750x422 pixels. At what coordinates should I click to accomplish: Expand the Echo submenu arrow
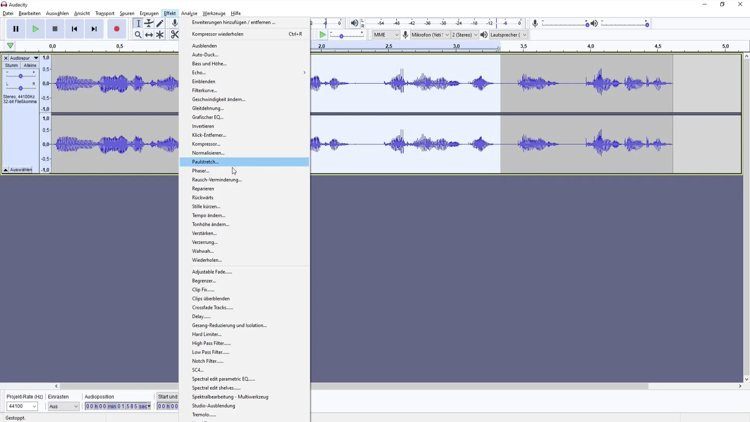click(304, 73)
